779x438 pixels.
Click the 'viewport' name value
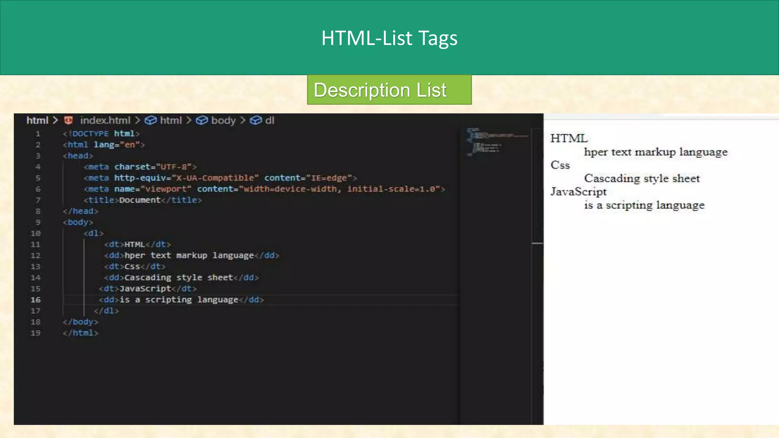click(166, 189)
